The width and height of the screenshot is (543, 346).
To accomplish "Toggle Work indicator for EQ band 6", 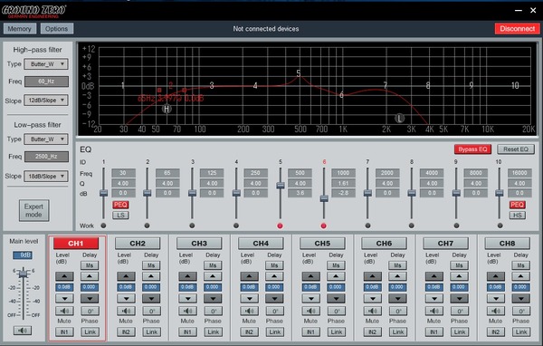I will coord(323,226).
